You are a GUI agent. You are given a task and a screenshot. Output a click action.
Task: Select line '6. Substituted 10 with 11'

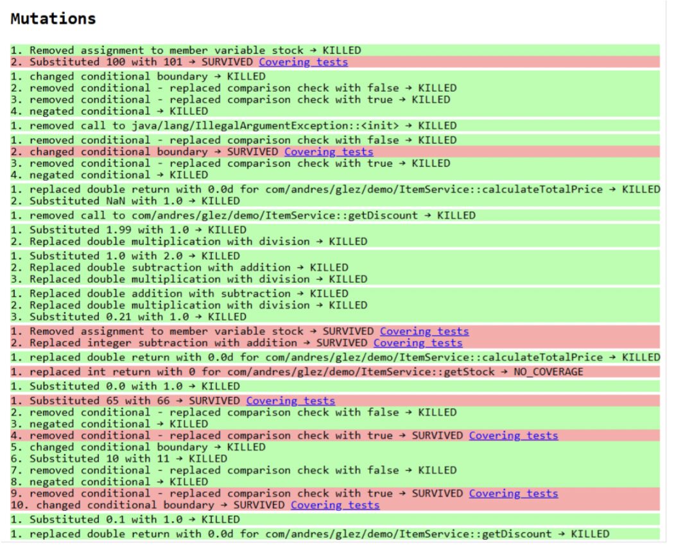pyautogui.click(x=335, y=459)
